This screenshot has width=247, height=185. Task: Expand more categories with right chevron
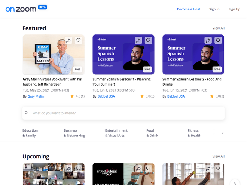pyautogui.click(x=223, y=133)
